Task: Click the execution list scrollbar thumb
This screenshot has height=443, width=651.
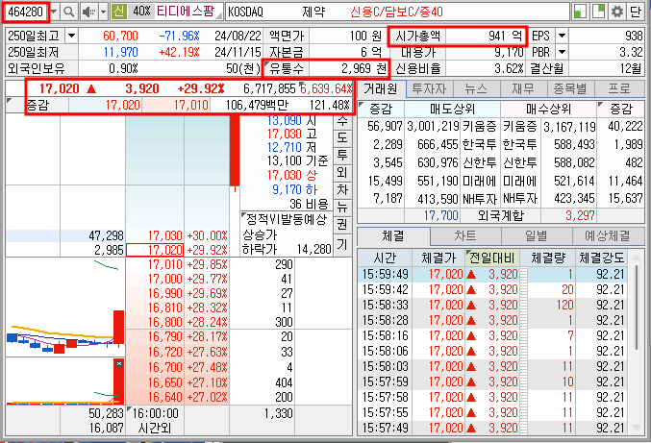Action: [x=636, y=307]
